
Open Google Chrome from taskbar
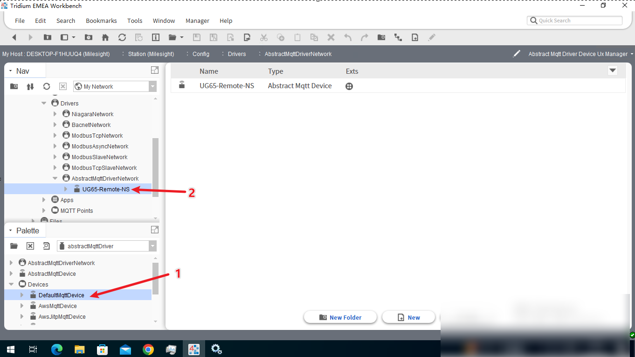point(148,349)
